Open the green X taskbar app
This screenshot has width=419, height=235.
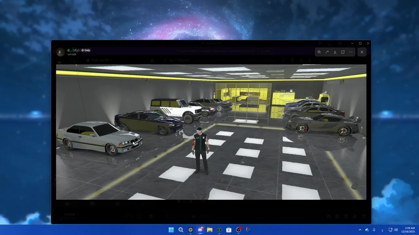219,230
